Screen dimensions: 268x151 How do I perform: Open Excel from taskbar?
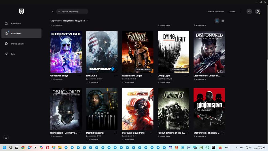(x=201, y=148)
